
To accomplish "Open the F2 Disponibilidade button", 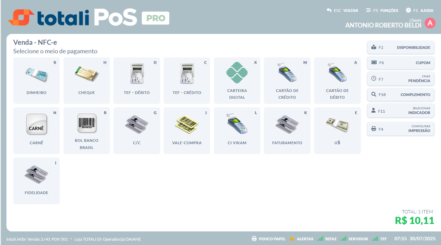I will [401, 48].
